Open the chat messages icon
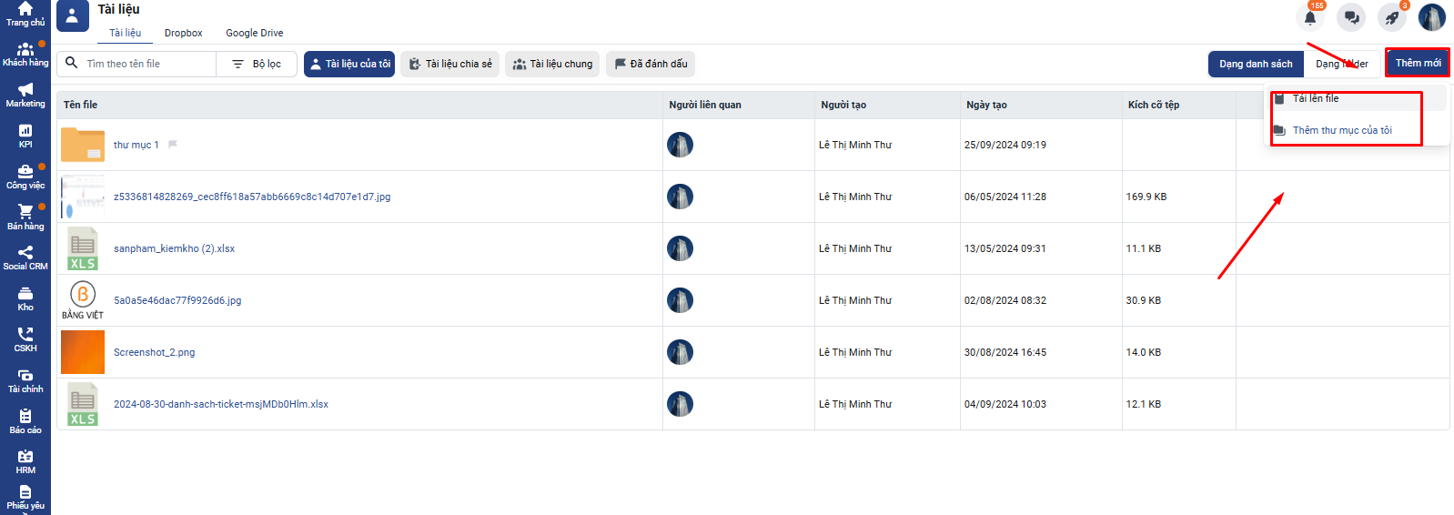This screenshot has width=1454, height=515. [x=1351, y=17]
